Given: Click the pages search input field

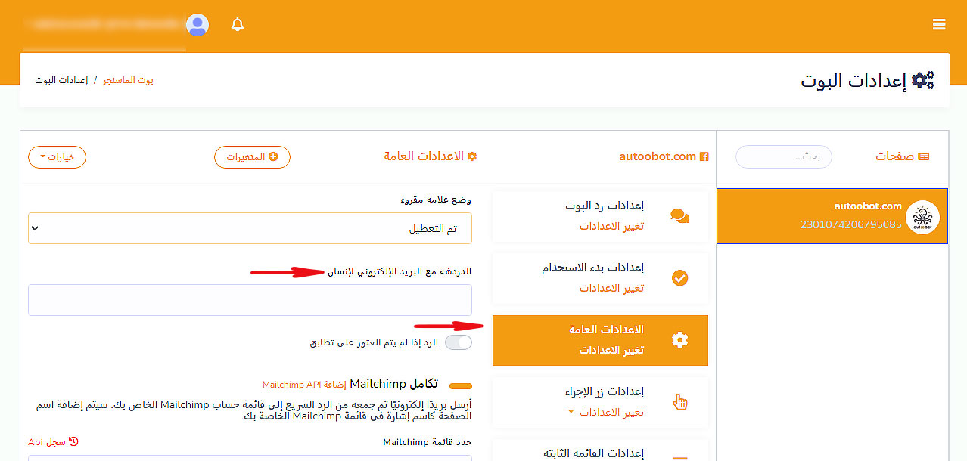Looking at the screenshot, I should pyautogui.click(x=783, y=157).
